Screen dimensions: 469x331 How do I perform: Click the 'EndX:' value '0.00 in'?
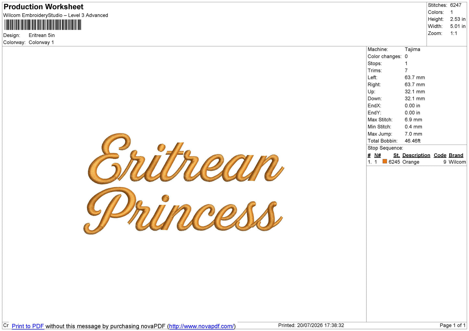point(413,106)
